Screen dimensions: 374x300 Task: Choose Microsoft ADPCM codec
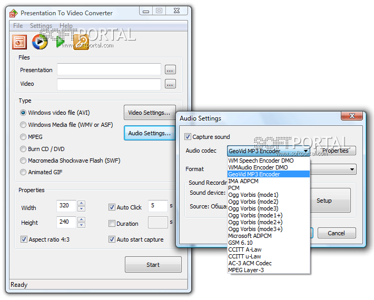point(269,236)
